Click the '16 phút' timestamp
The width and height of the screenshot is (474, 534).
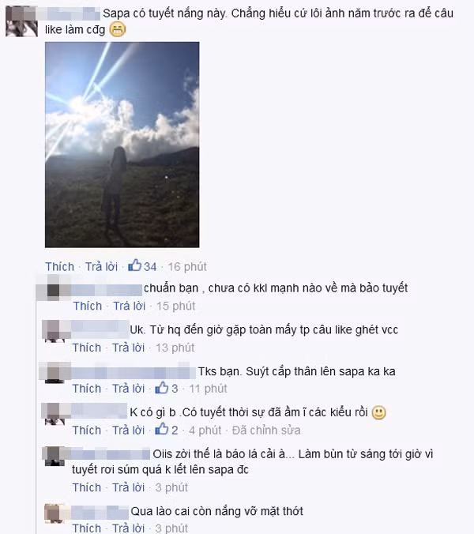click(x=187, y=267)
